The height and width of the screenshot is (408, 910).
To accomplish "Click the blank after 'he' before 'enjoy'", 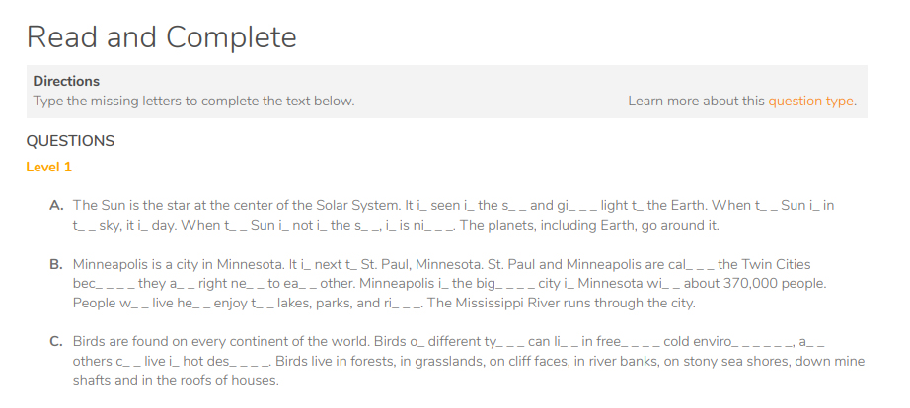I will [x=202, y=306].
